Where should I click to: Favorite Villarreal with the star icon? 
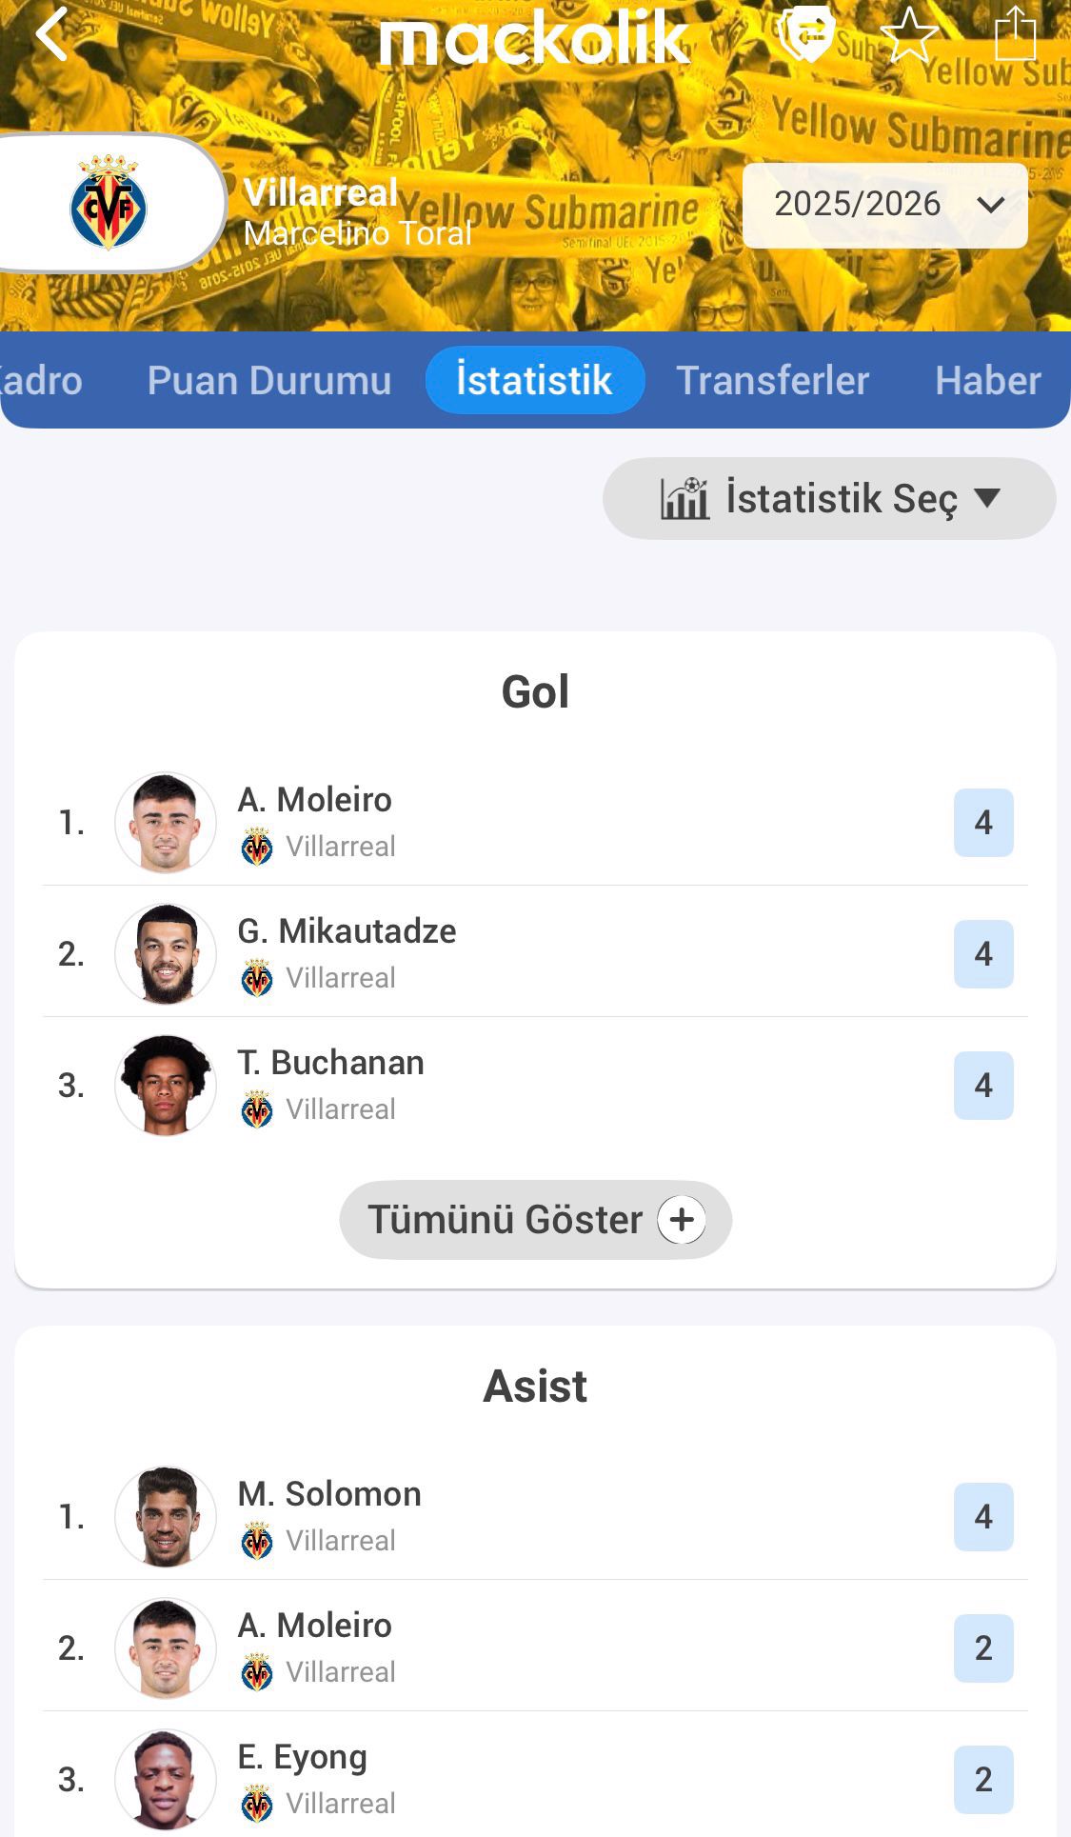(909, 35)
